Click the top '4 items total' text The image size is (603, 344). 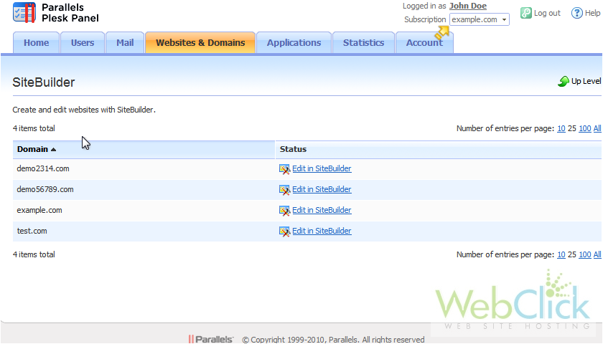point(34,128)
